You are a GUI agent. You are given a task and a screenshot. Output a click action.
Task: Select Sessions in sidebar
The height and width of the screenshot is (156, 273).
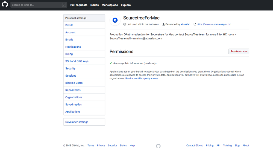point(84,76)
